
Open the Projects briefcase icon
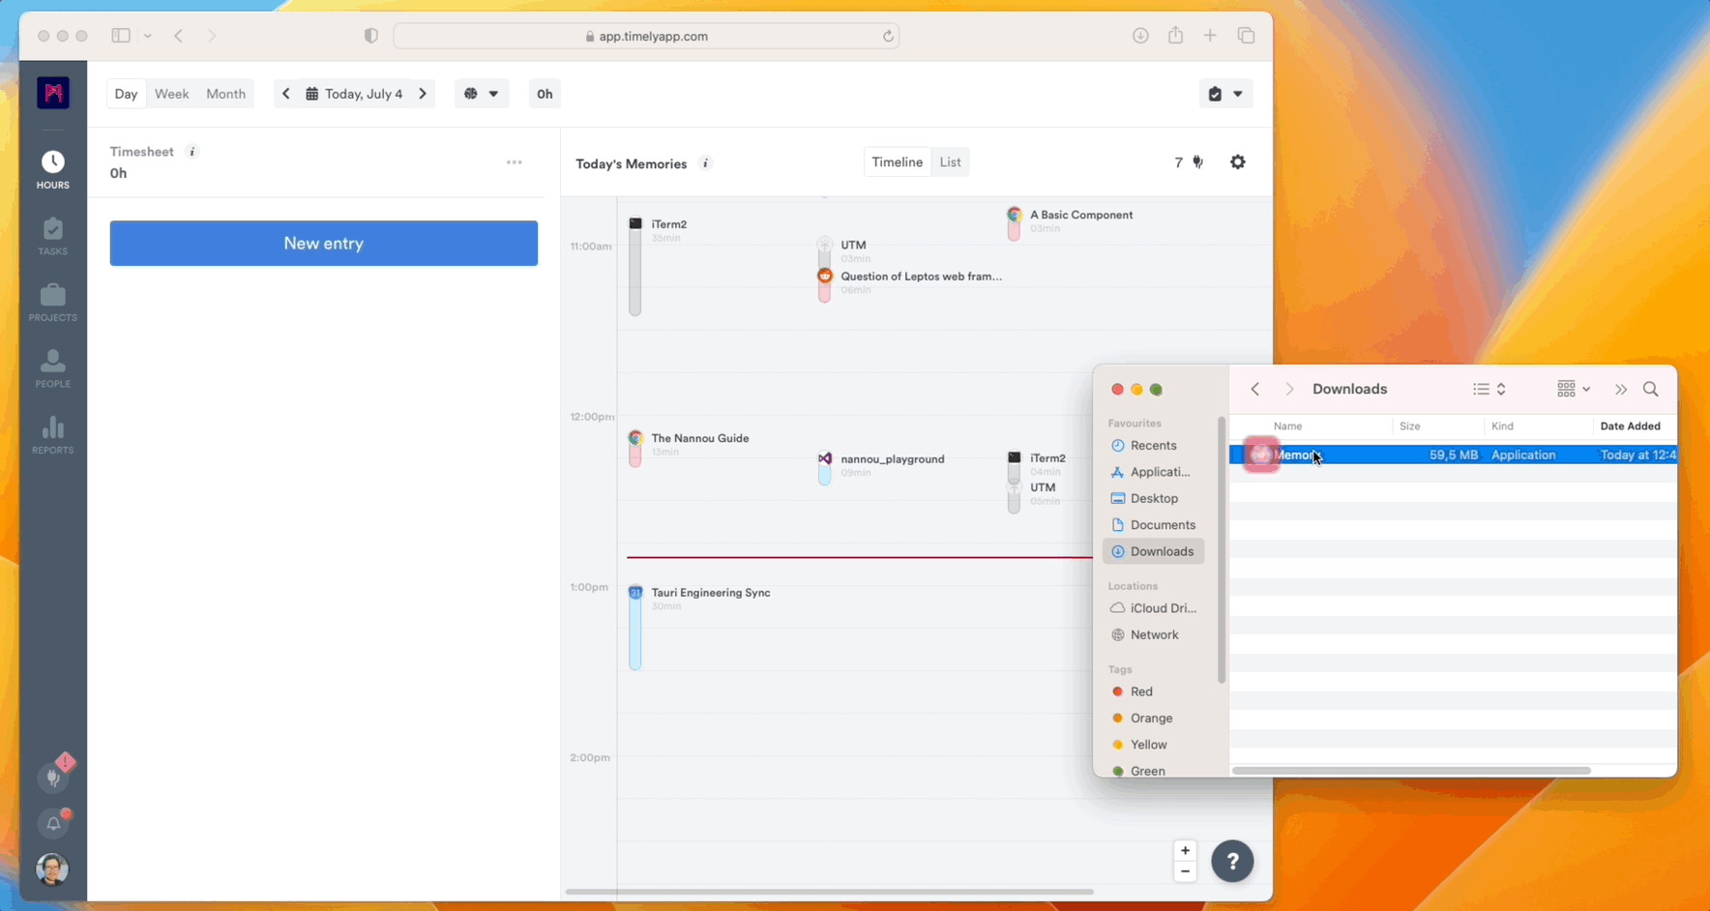click(52, 302)
